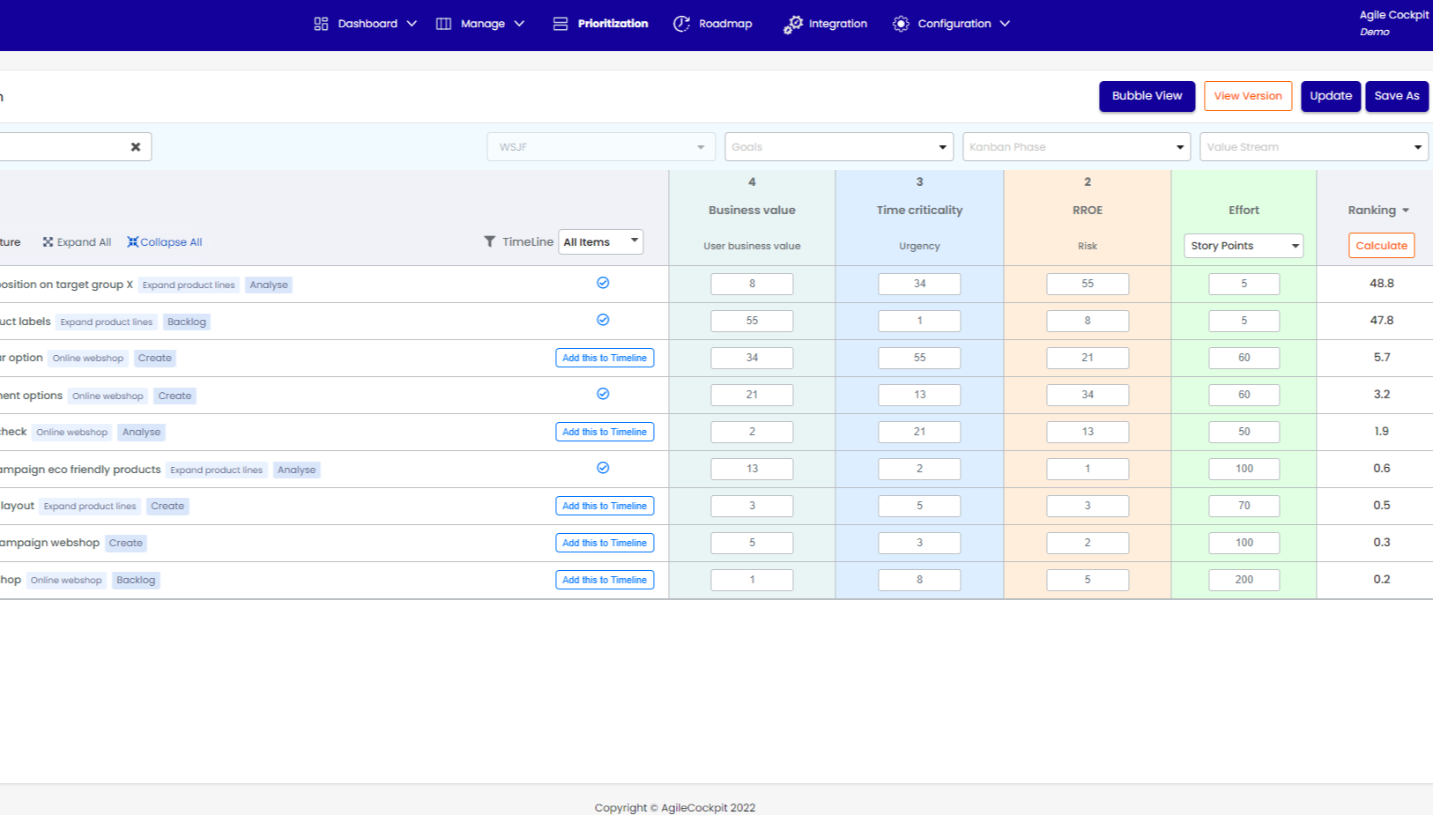Click the TimeLine filter funnel icon

490,241
